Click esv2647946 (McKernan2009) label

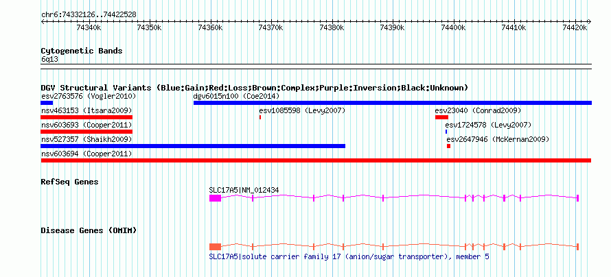498,139
